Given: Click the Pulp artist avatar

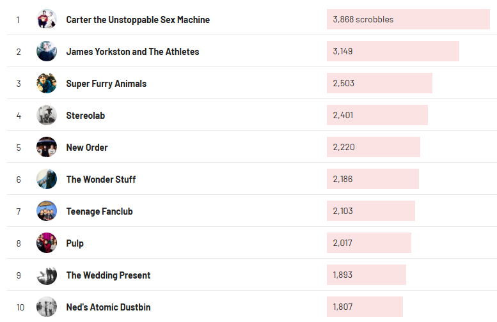Looking at the screenshot, I should [47, 243].
